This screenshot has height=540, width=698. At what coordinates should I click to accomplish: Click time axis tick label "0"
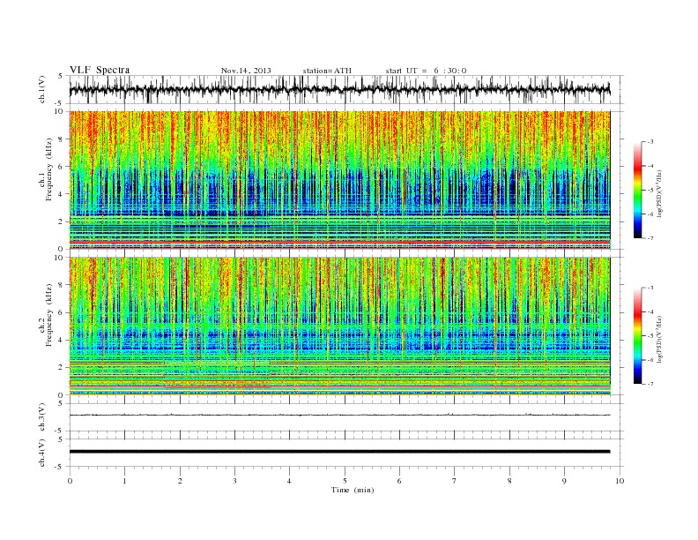[70, 481]
